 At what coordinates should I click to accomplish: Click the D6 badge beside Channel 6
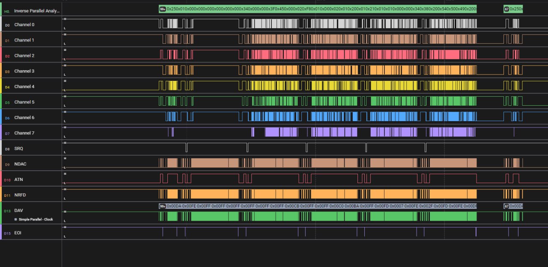[x=6, y=118]
